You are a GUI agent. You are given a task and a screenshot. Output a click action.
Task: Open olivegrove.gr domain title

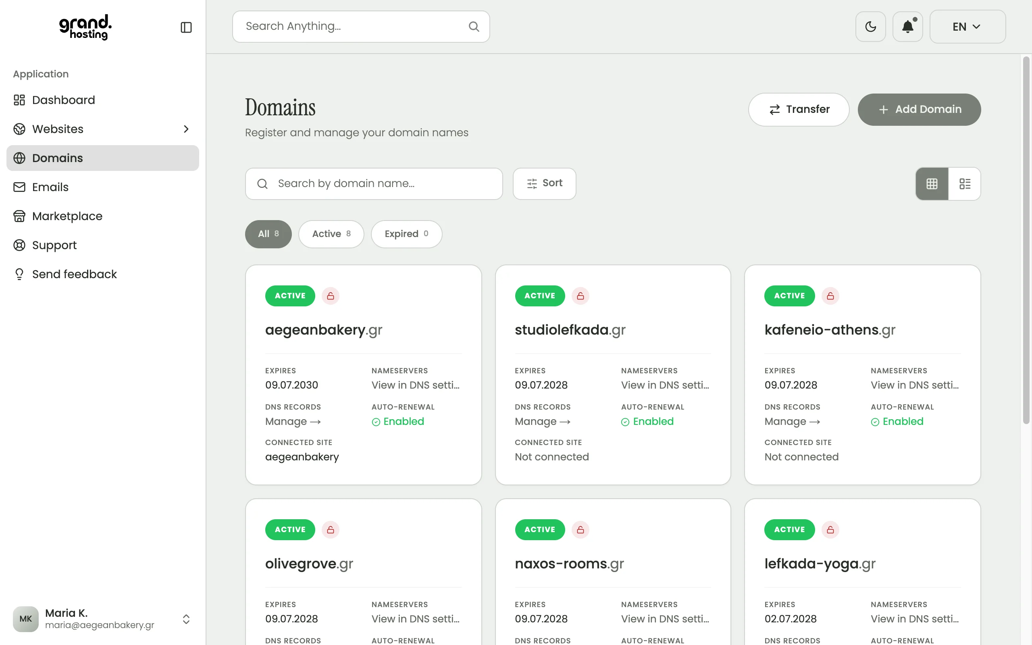(309, 564)
